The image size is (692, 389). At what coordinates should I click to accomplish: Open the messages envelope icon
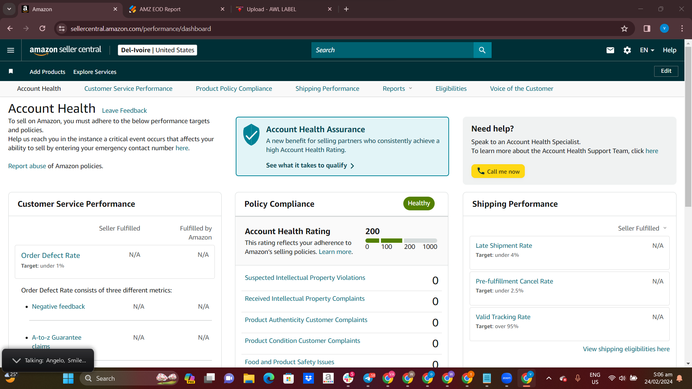pos(610,50)
